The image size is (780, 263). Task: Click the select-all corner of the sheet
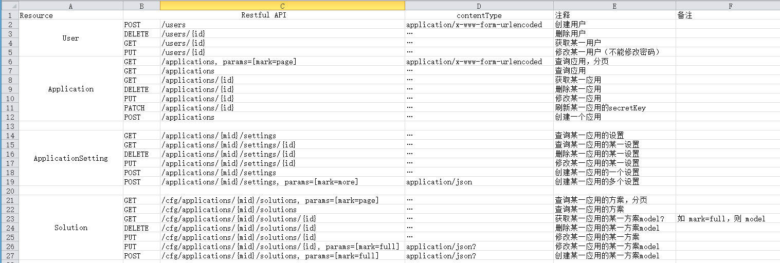[x=9, y=6]
